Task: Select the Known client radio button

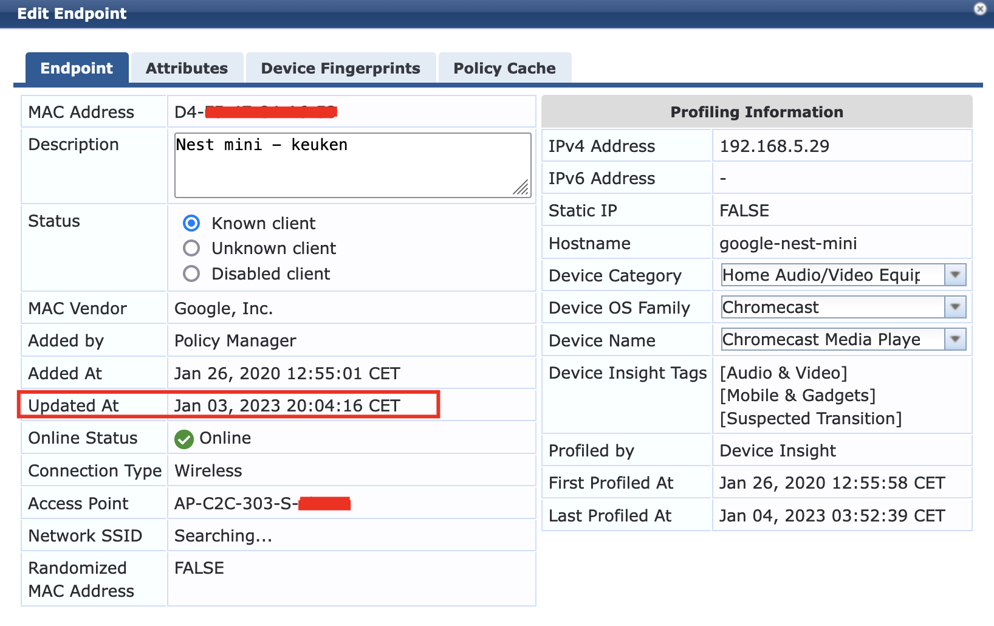Action: [191, 224]
